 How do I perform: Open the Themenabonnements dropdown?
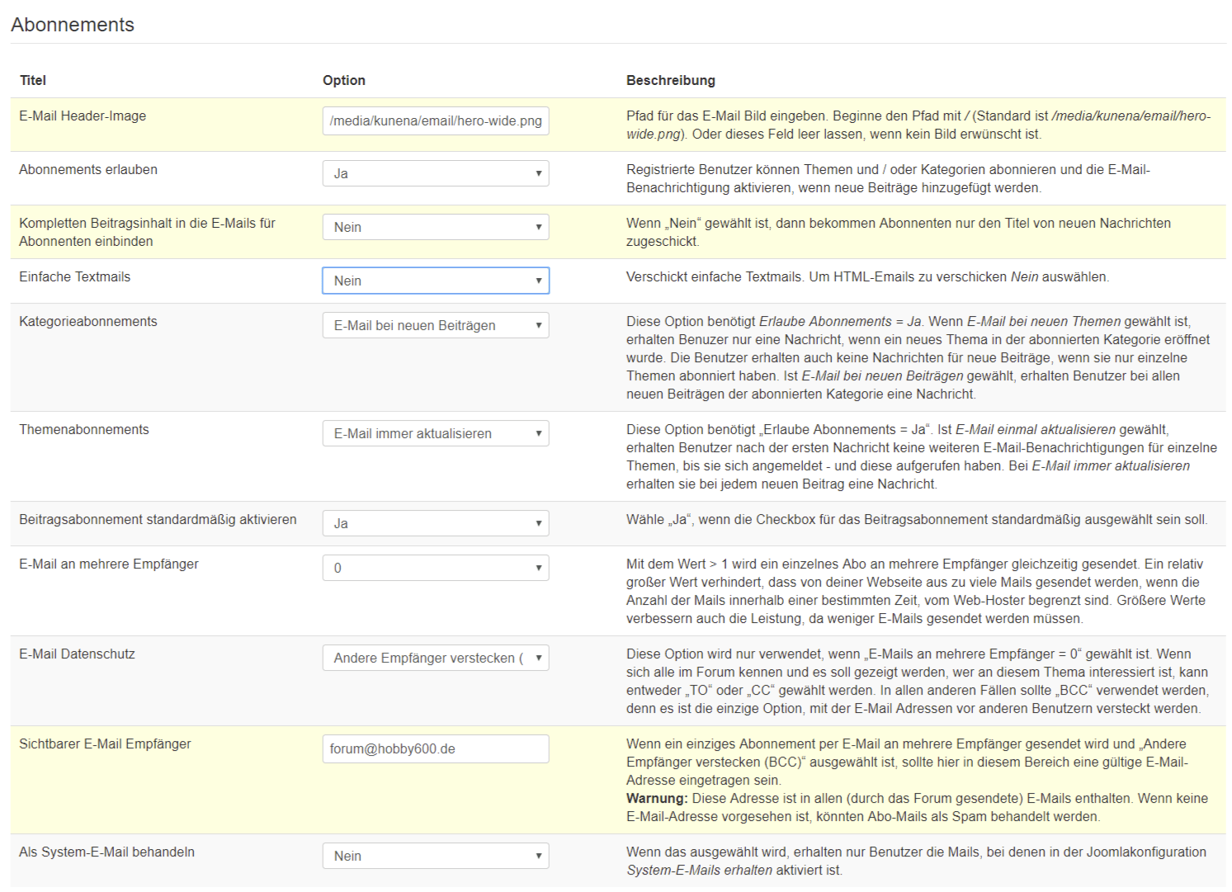coord(435,433)
